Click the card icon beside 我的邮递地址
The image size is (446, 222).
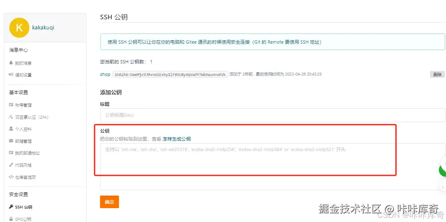pyautogui.click(x=11, y=153)
